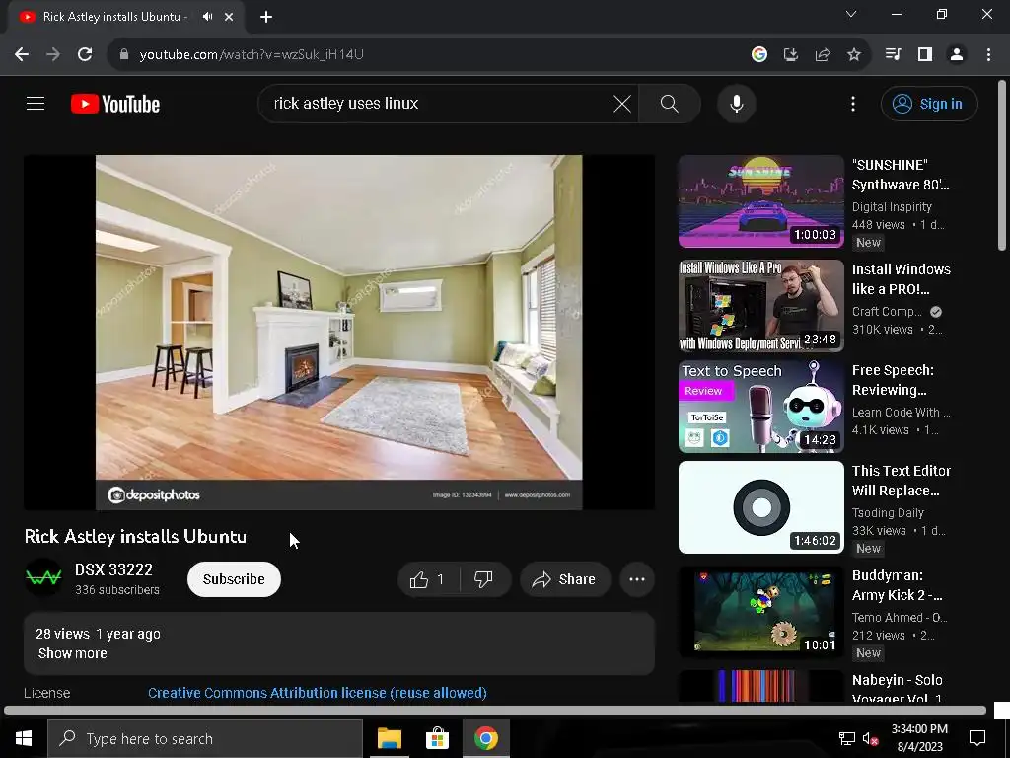Image resolution: width=1010 pixels, height=758 pixels.
Task: Click the install app icon in address bar
Action: (x=791, y=54)
